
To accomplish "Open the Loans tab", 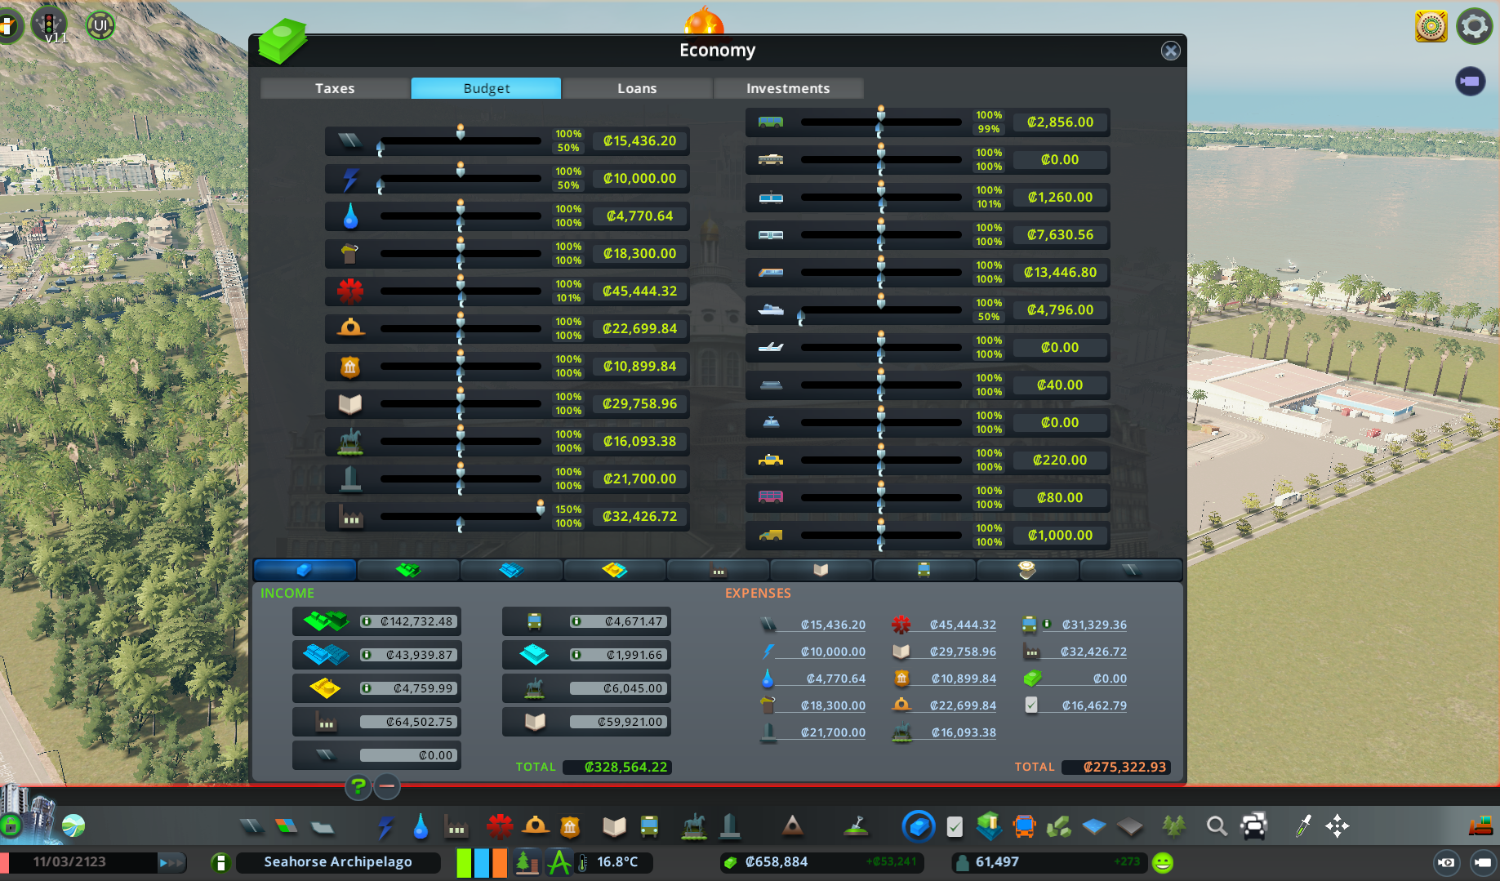I will [637, 88].
